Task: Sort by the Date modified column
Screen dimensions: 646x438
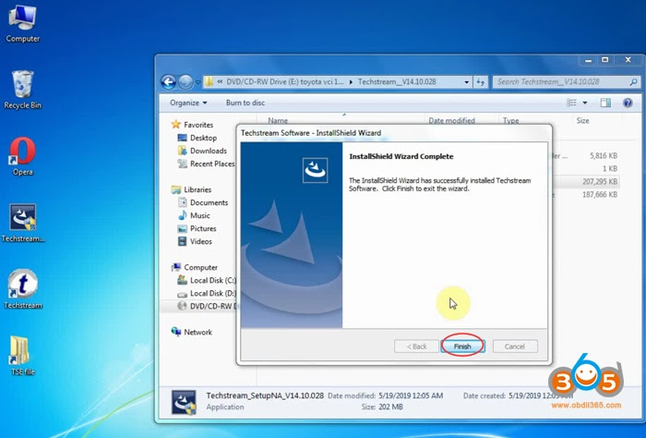Action: [451, 121]
